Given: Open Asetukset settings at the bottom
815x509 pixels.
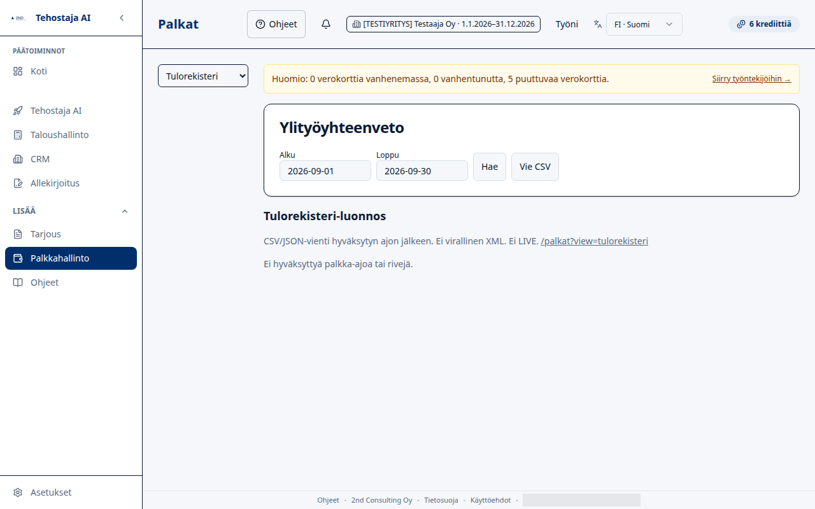Looking at the screenshot, I should (71, 492).
